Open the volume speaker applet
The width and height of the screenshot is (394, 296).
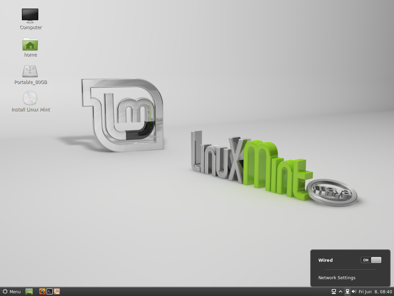click(x=354, y=292)
